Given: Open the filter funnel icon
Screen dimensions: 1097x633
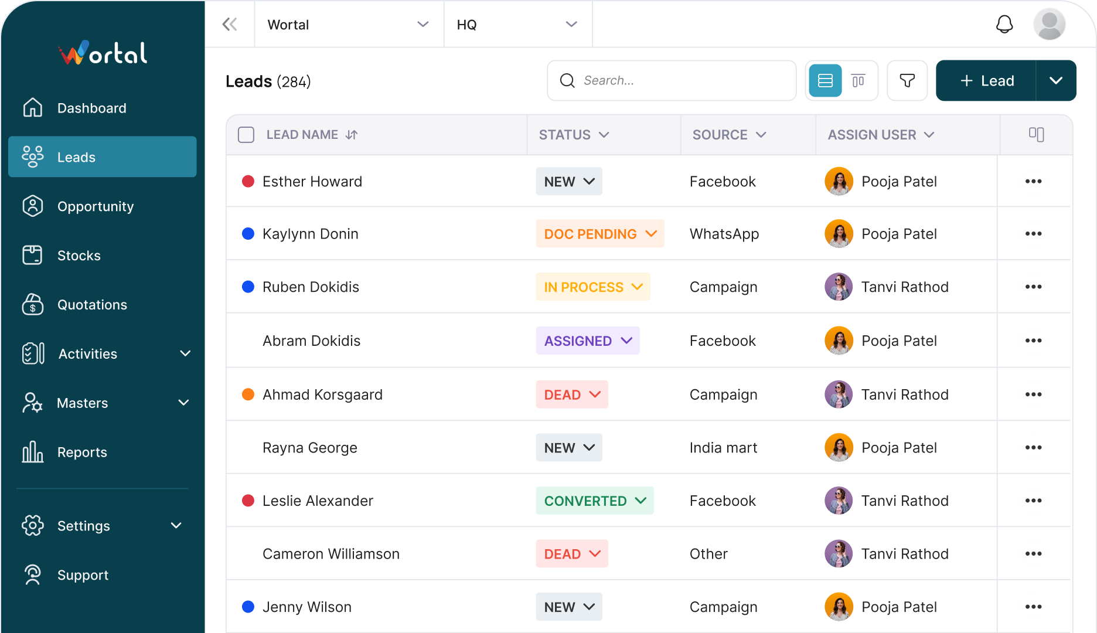Looking at the screenshot, I should (907, 80).
